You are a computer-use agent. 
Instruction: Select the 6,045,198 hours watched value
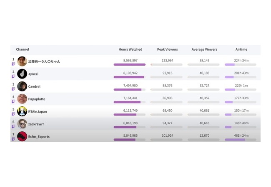[130, 123]
